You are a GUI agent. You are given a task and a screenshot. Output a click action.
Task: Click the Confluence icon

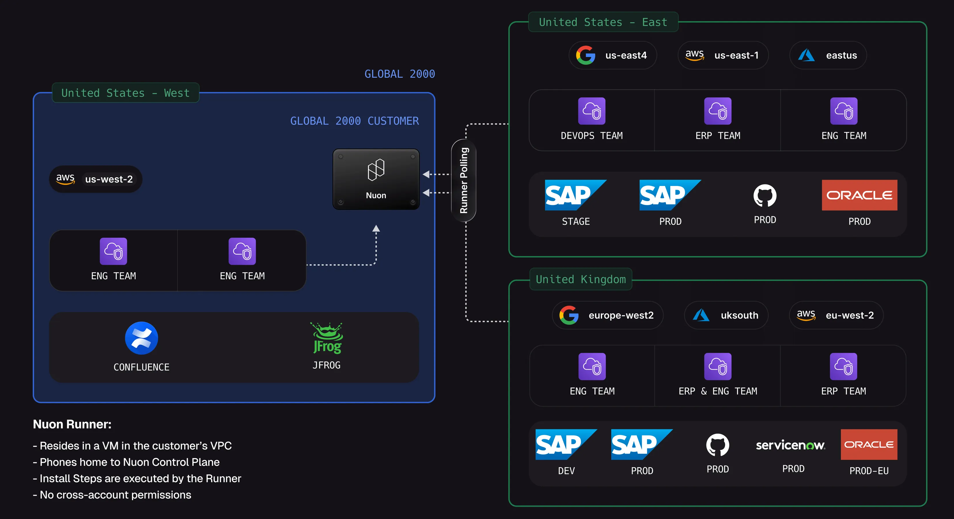point(141,338)
